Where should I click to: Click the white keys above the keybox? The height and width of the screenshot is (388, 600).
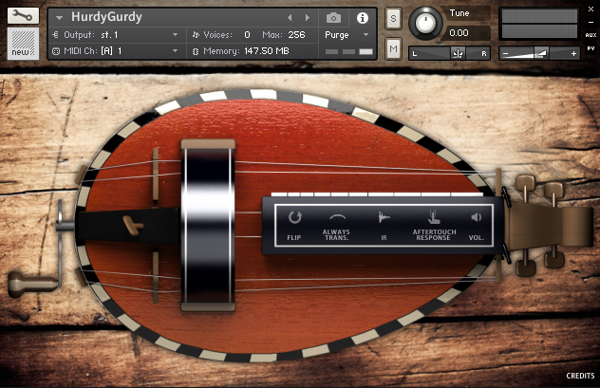[377, 194]
